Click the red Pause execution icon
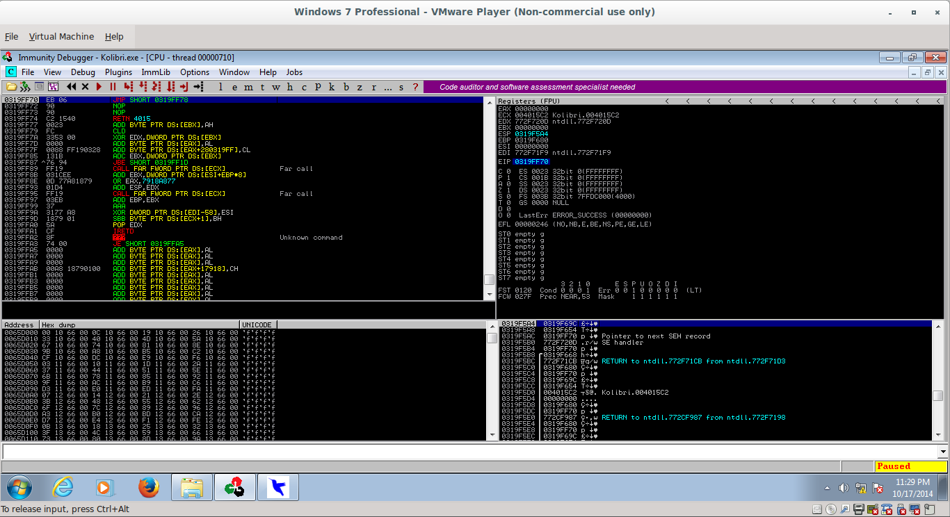Screen dimensions: 950x517 [113, 87]
